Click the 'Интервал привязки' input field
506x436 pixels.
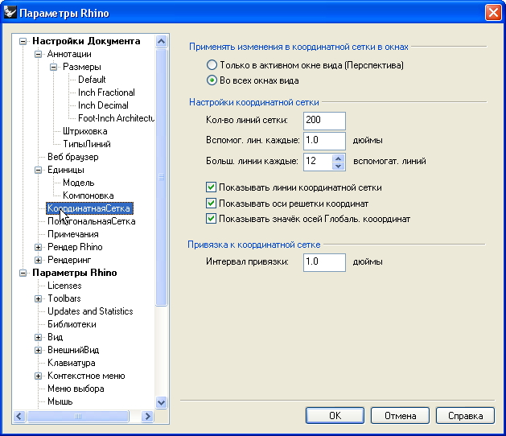324,262
